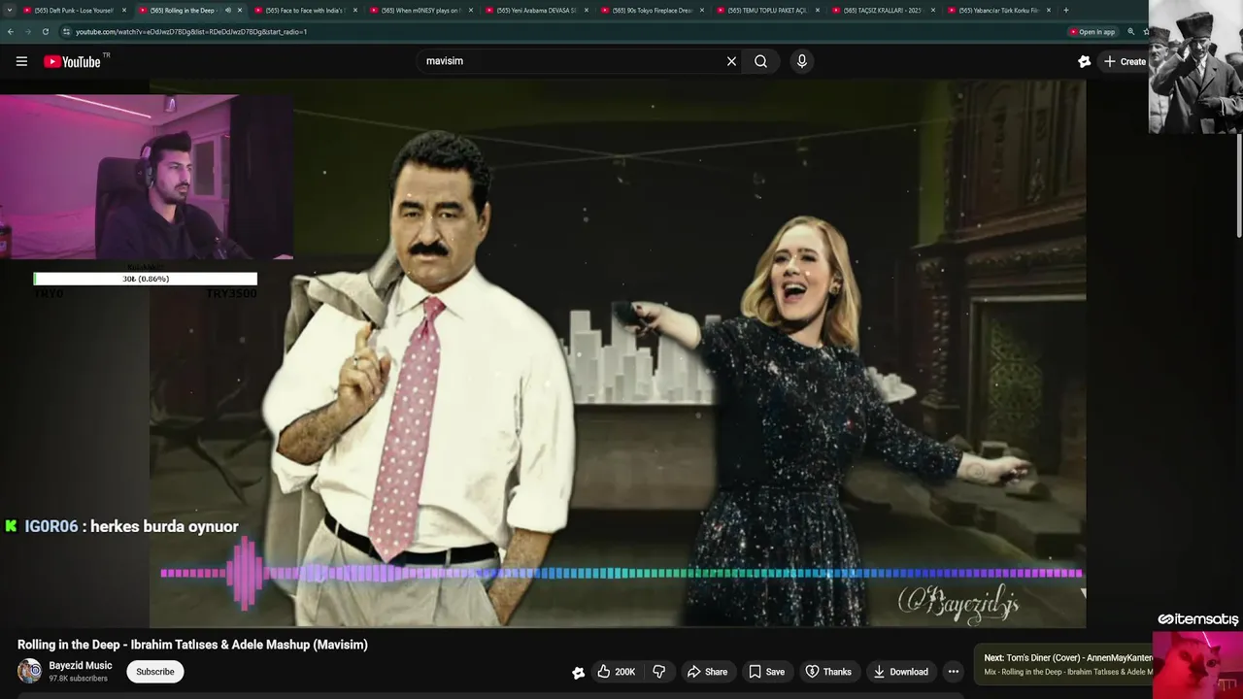Image resolution: width=1243 pixels, height=699 pixels.
Task: Click the video player to pause
Action: [618, 353]
